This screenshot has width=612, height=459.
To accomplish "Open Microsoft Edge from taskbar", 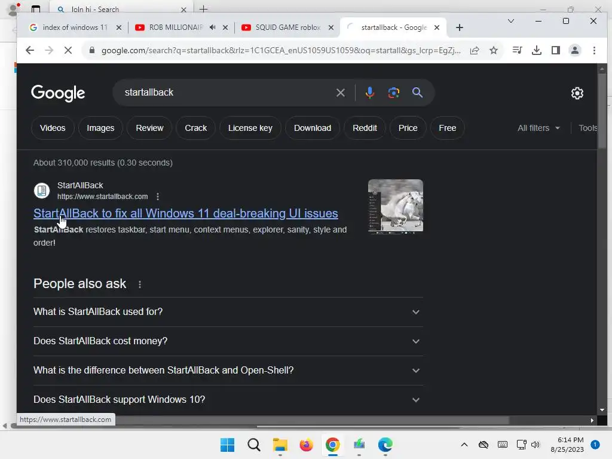I will [385, 445].
